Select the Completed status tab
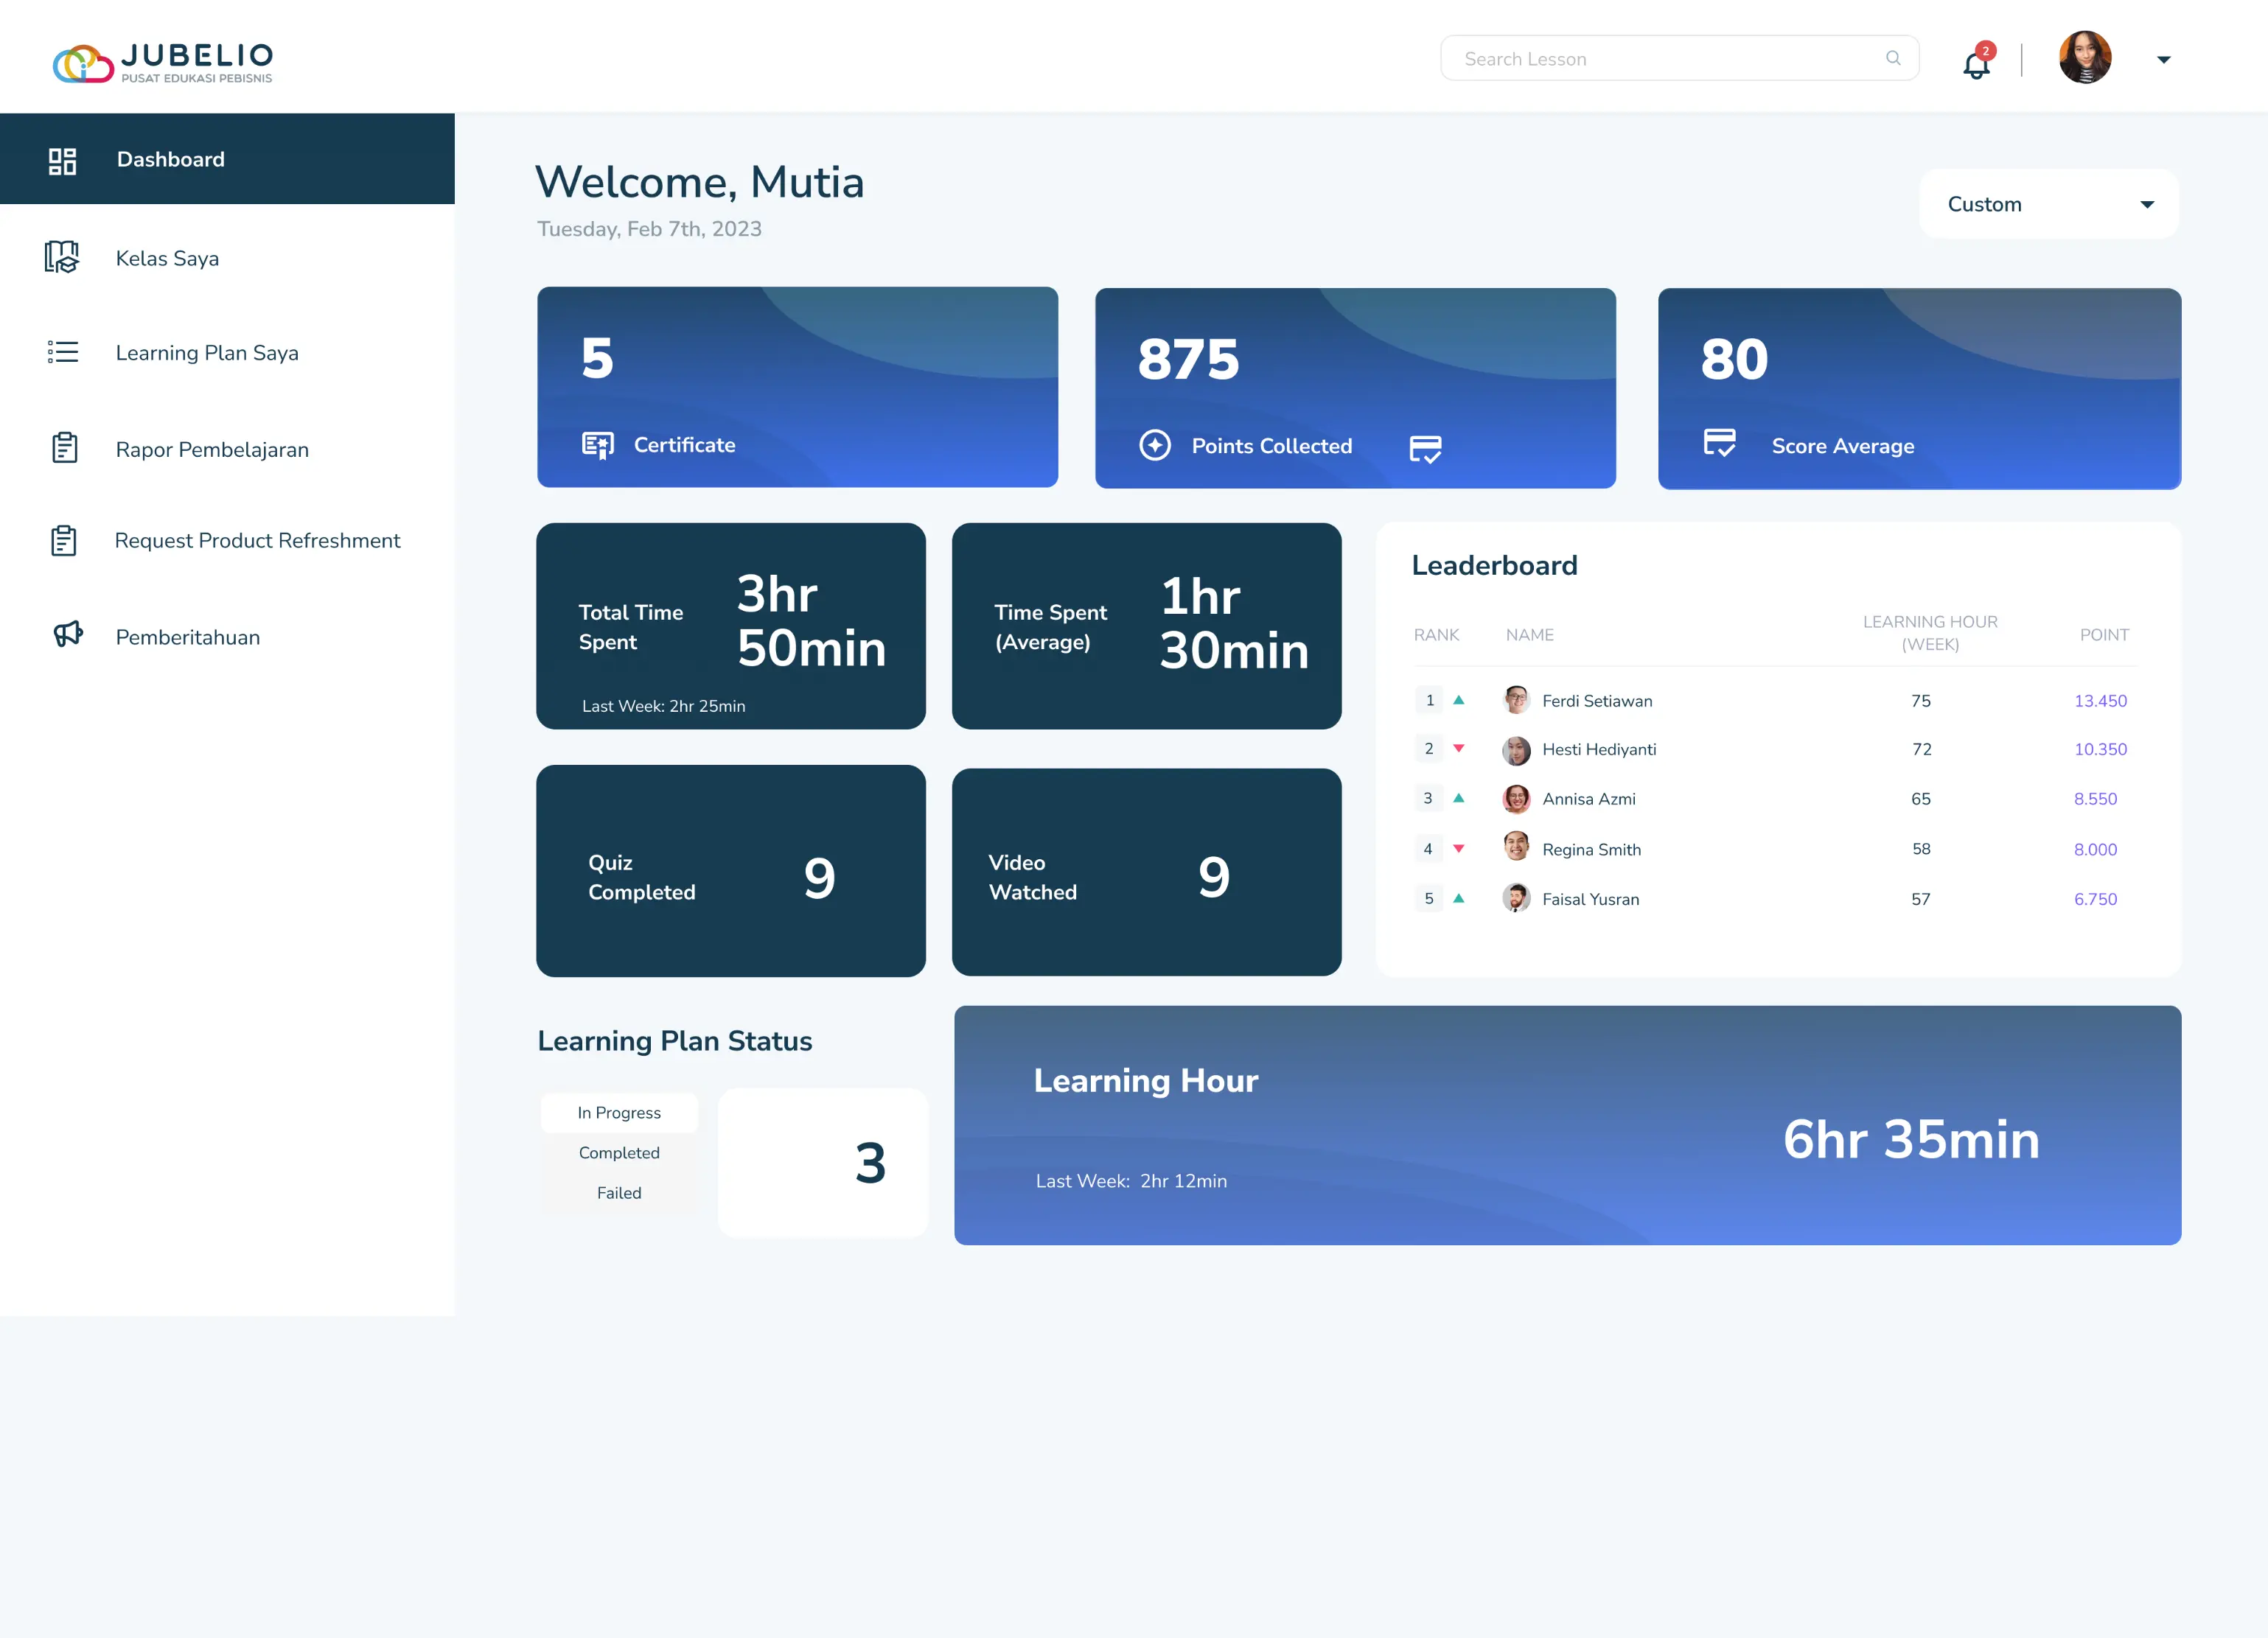Viewport: 2268px width, 1638px height. pos(619,1152)
